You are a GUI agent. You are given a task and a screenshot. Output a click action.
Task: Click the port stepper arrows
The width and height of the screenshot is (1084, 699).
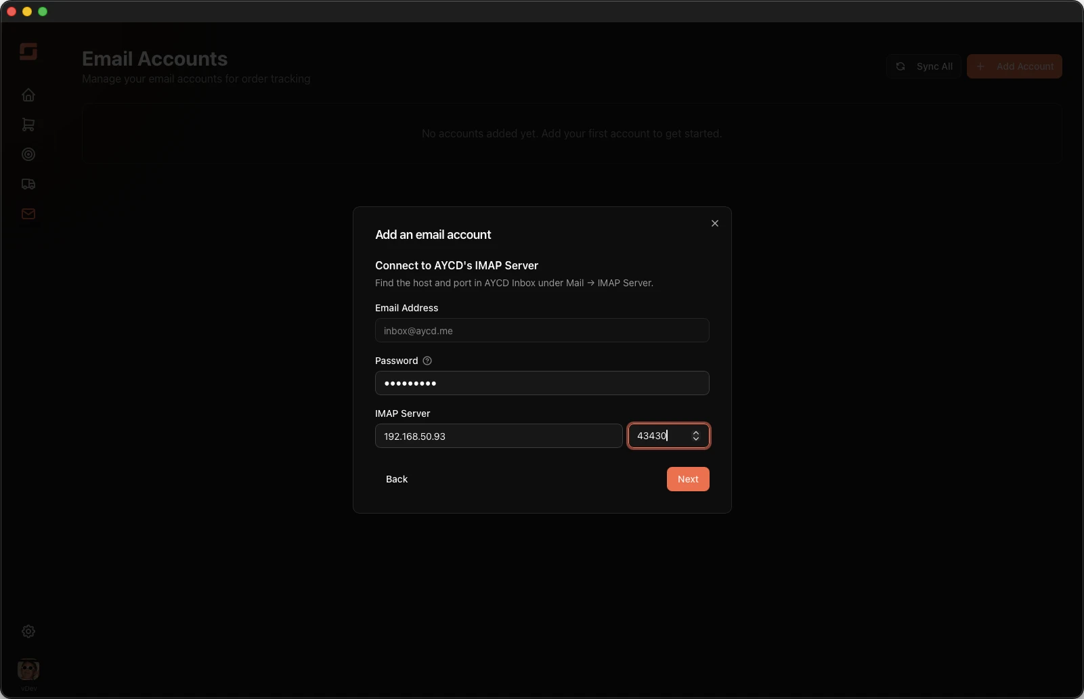[x=696, y=436]
